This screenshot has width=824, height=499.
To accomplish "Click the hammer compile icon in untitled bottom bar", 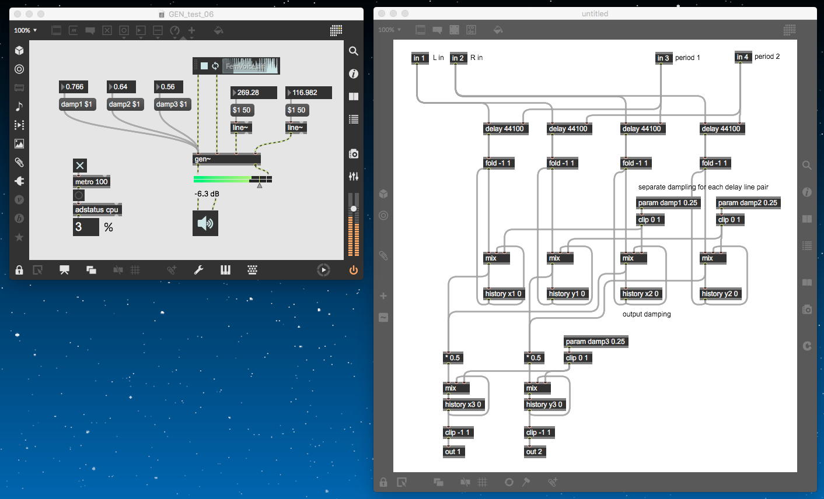I will coord(526,482).
